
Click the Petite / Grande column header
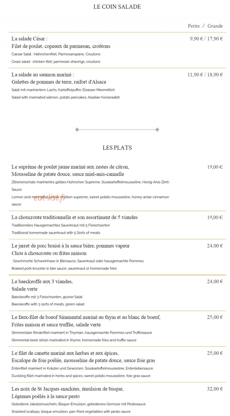(205, 26)
